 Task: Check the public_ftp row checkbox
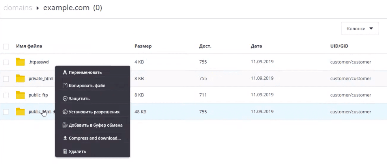pyautogui.click(x=6, y=95)
